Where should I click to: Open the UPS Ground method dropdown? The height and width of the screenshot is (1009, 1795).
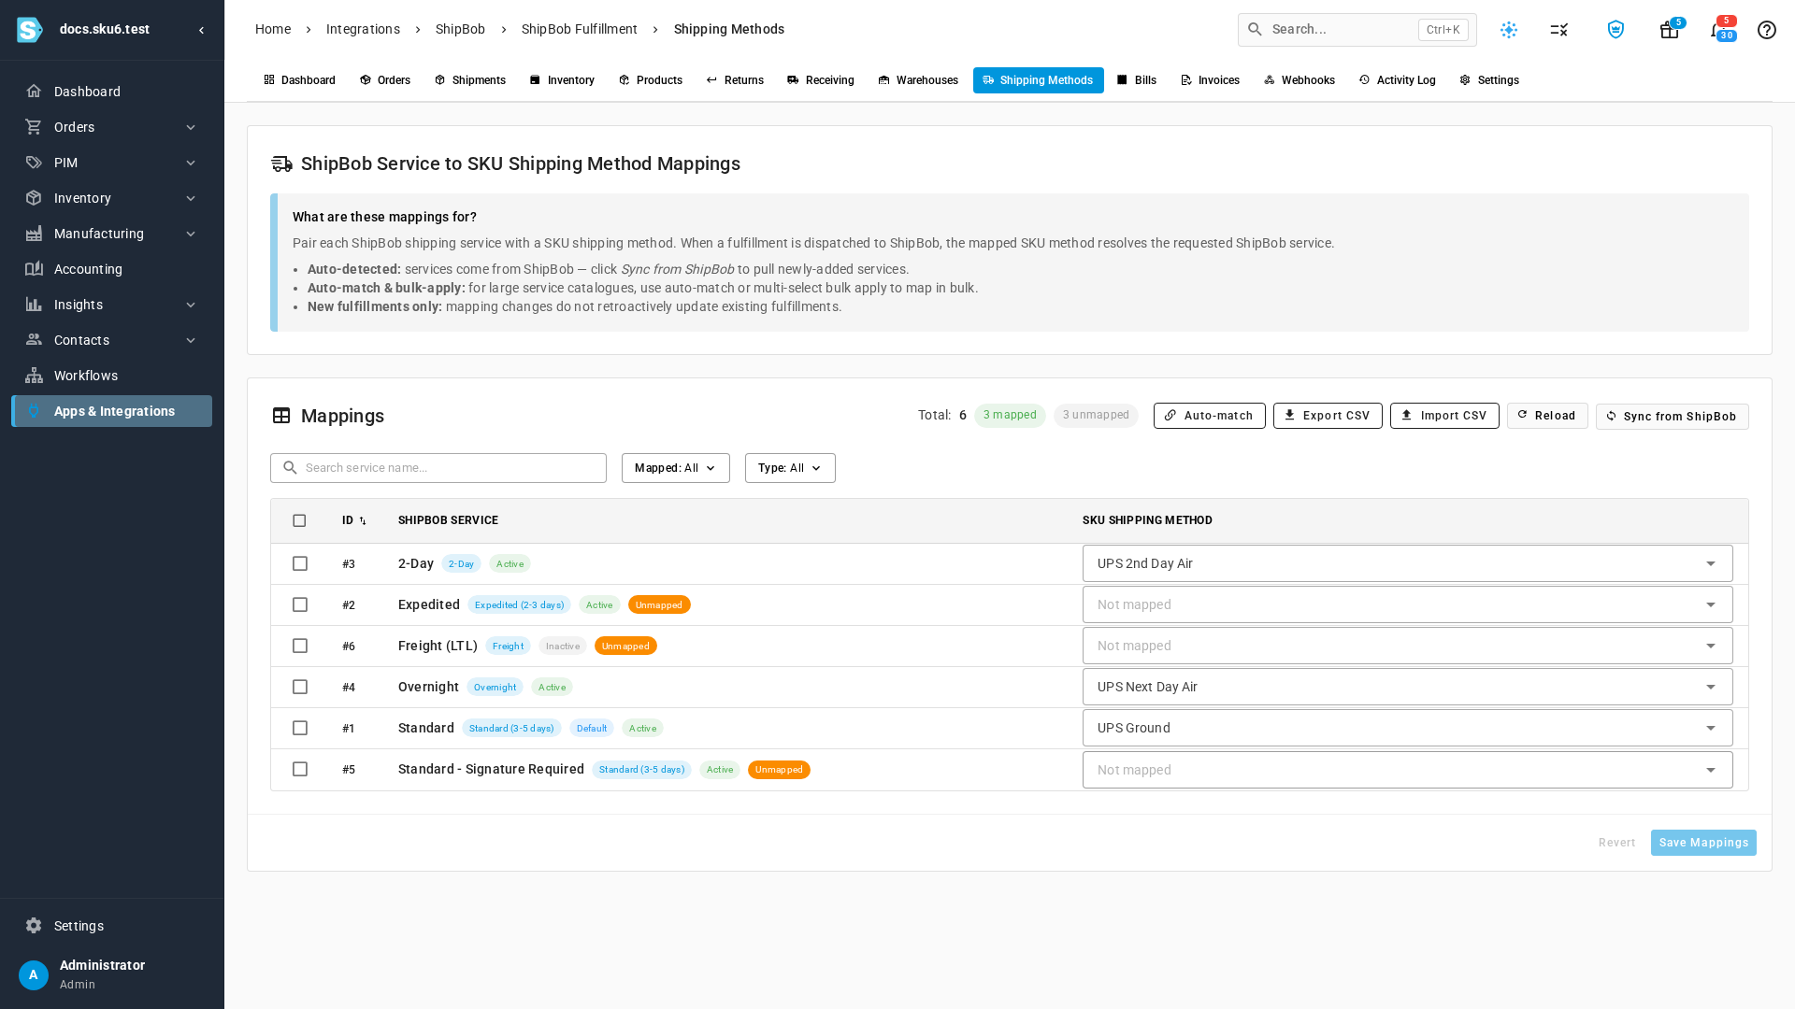tap(1407, 728)
